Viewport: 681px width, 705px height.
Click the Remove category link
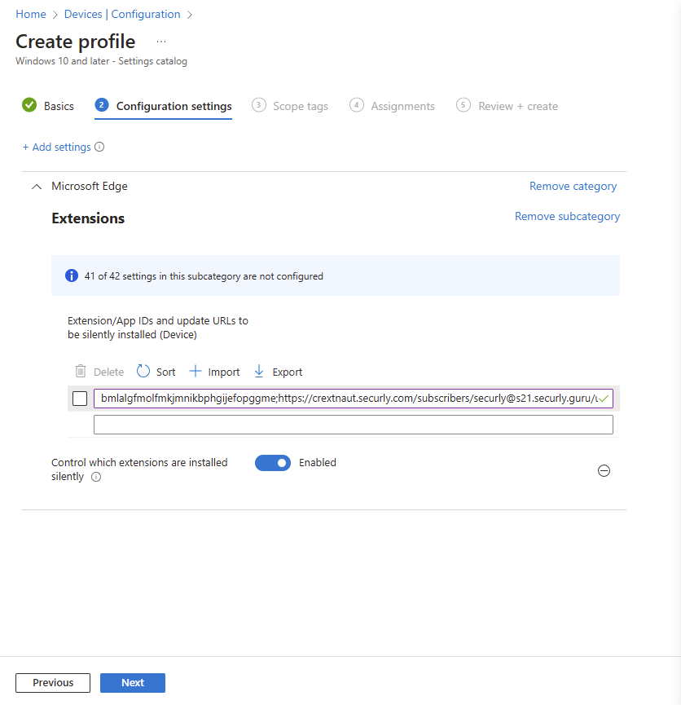(x=573, y=186)
